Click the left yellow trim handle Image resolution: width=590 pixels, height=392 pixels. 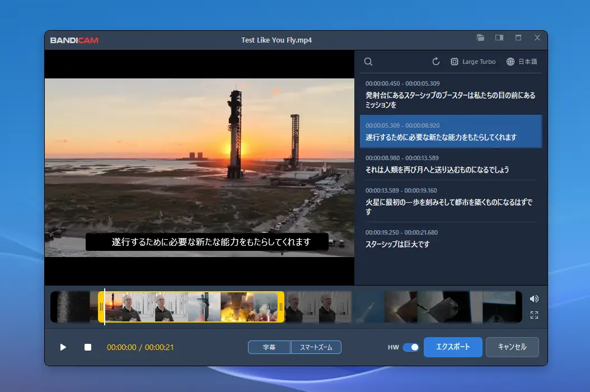coord(101,307)
